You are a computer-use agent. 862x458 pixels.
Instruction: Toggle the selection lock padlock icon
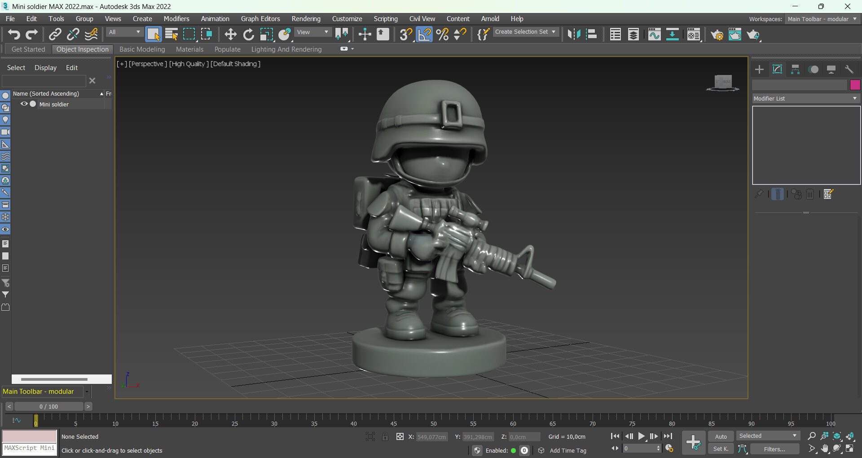[x=385, y=436]
